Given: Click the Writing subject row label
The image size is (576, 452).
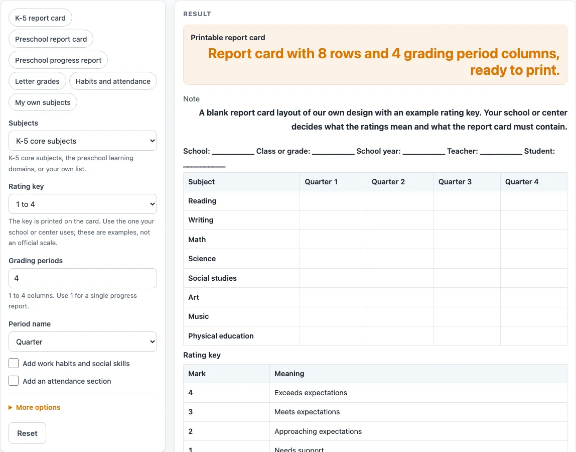Looking at the screenshot, I should tap(201, 220).
